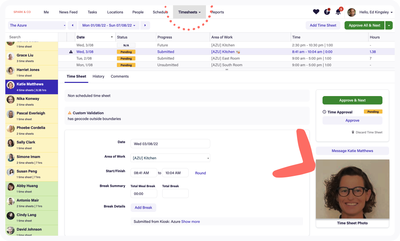Click Ed Kingsley's profile photo
This screenshot has width=400, height=241.
tap(352, 12)
